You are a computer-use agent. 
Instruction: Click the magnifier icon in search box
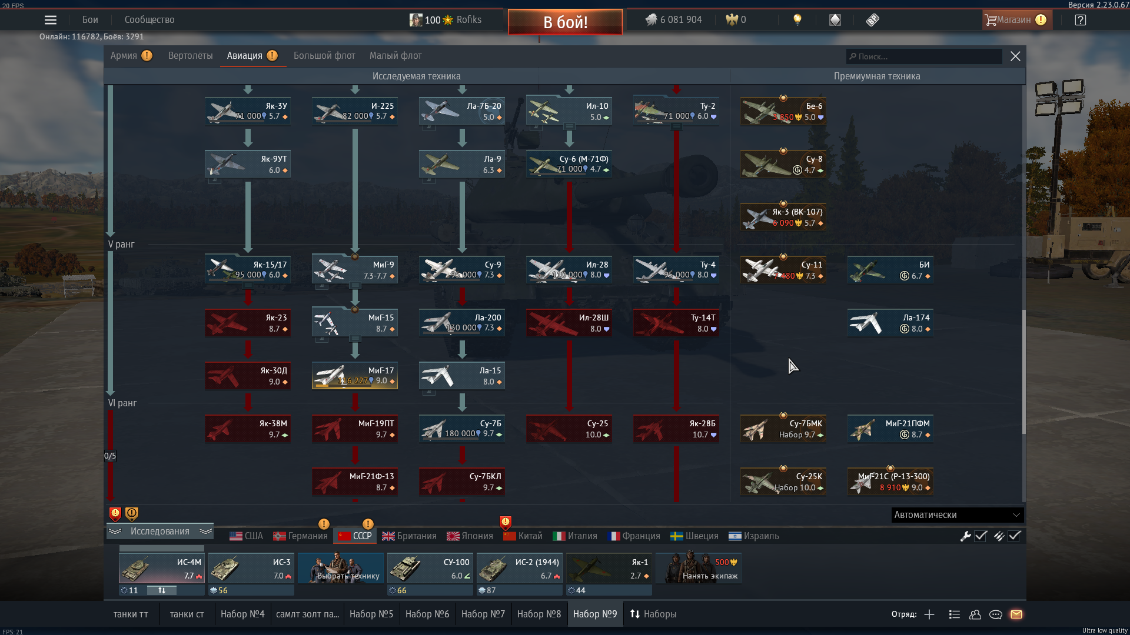click(x=853, y=56)
